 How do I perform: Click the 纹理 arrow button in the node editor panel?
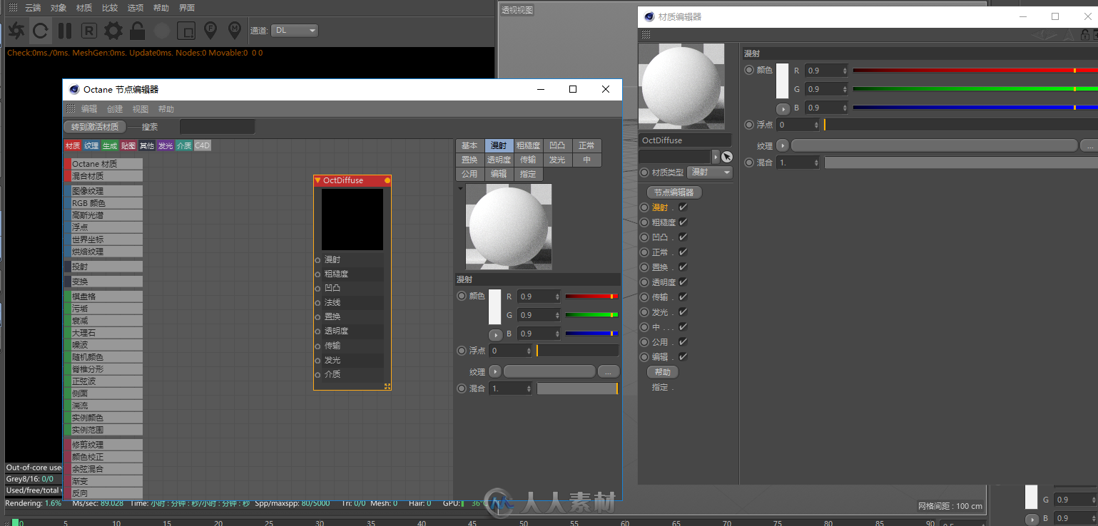495,371
